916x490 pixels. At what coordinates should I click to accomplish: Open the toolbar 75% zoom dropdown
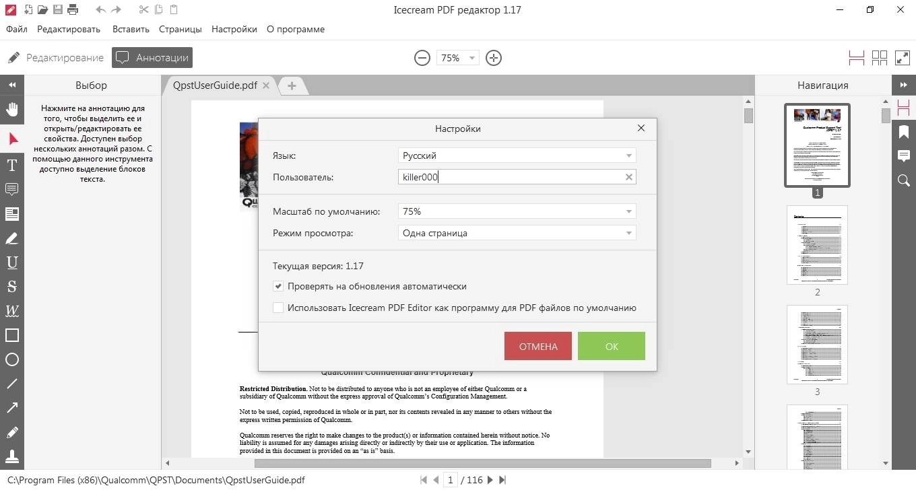point(458,58)
